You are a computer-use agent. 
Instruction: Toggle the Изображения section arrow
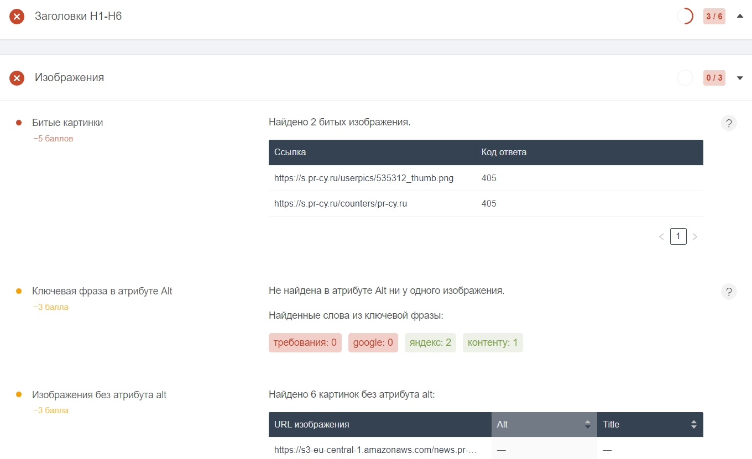(740, 78)
